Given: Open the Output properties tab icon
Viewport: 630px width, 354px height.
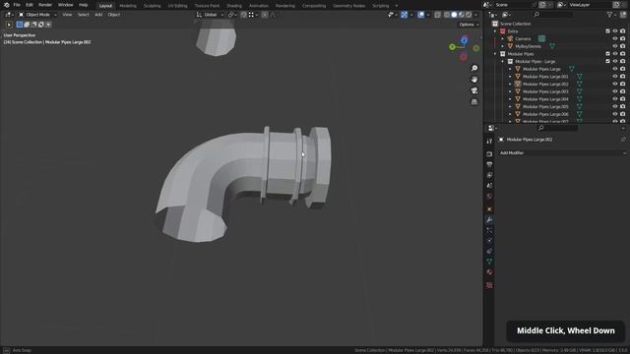Looking at the screenshot, I should coord(489,164).
